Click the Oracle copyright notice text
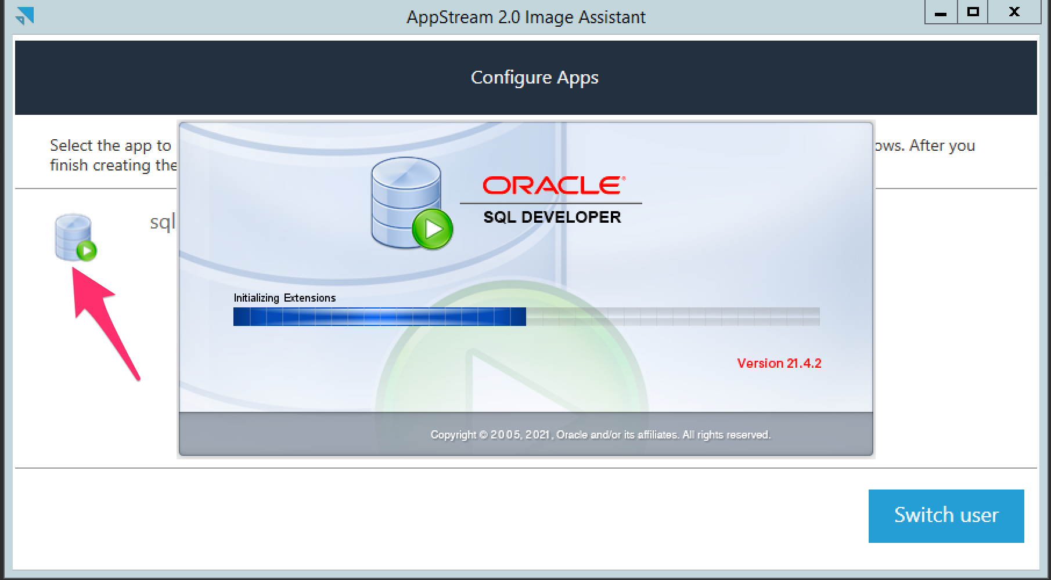 (x=600, y=434)
